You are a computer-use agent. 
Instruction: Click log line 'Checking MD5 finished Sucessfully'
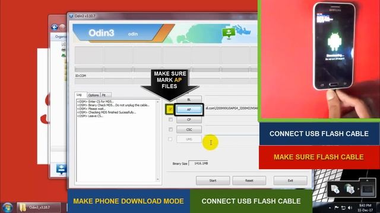point(106,112)
